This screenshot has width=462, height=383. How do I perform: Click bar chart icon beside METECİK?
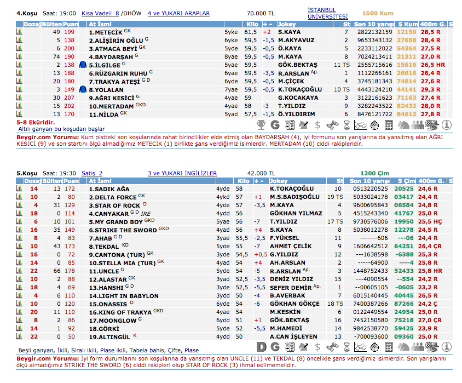tap(20, 32)
